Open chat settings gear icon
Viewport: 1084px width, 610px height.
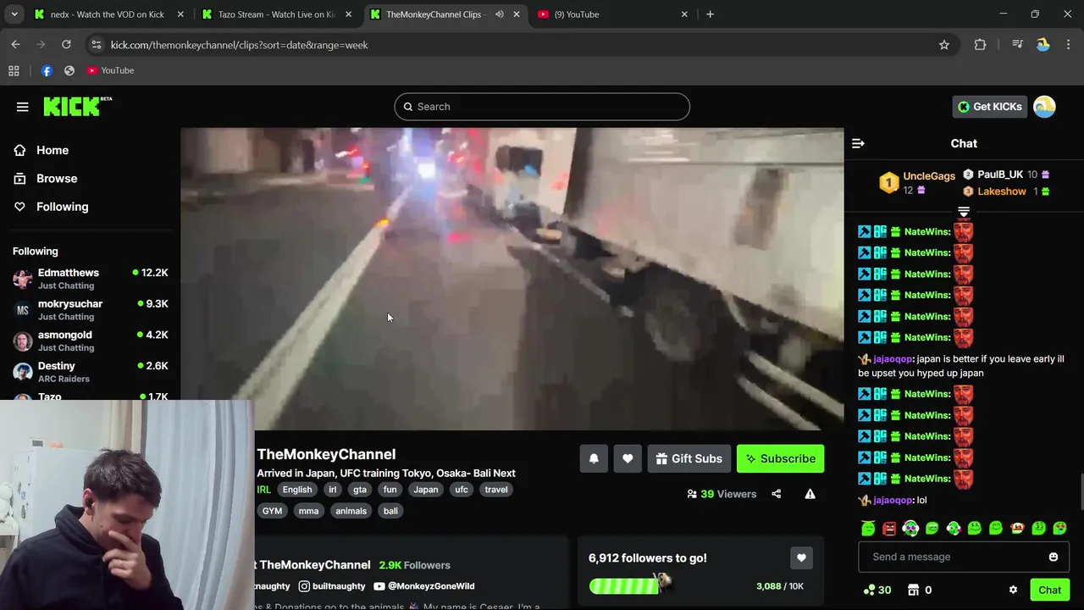click(x=1013, y=590)
